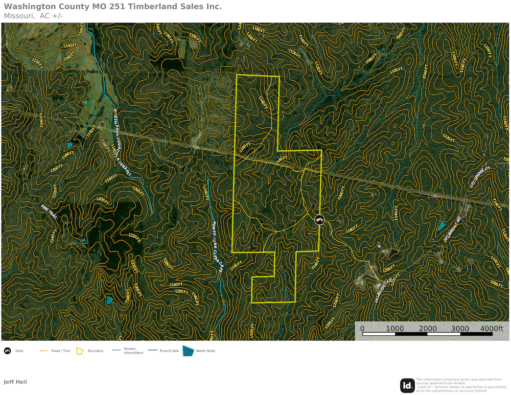Click the Water Body legend swatch

point(188,351)
